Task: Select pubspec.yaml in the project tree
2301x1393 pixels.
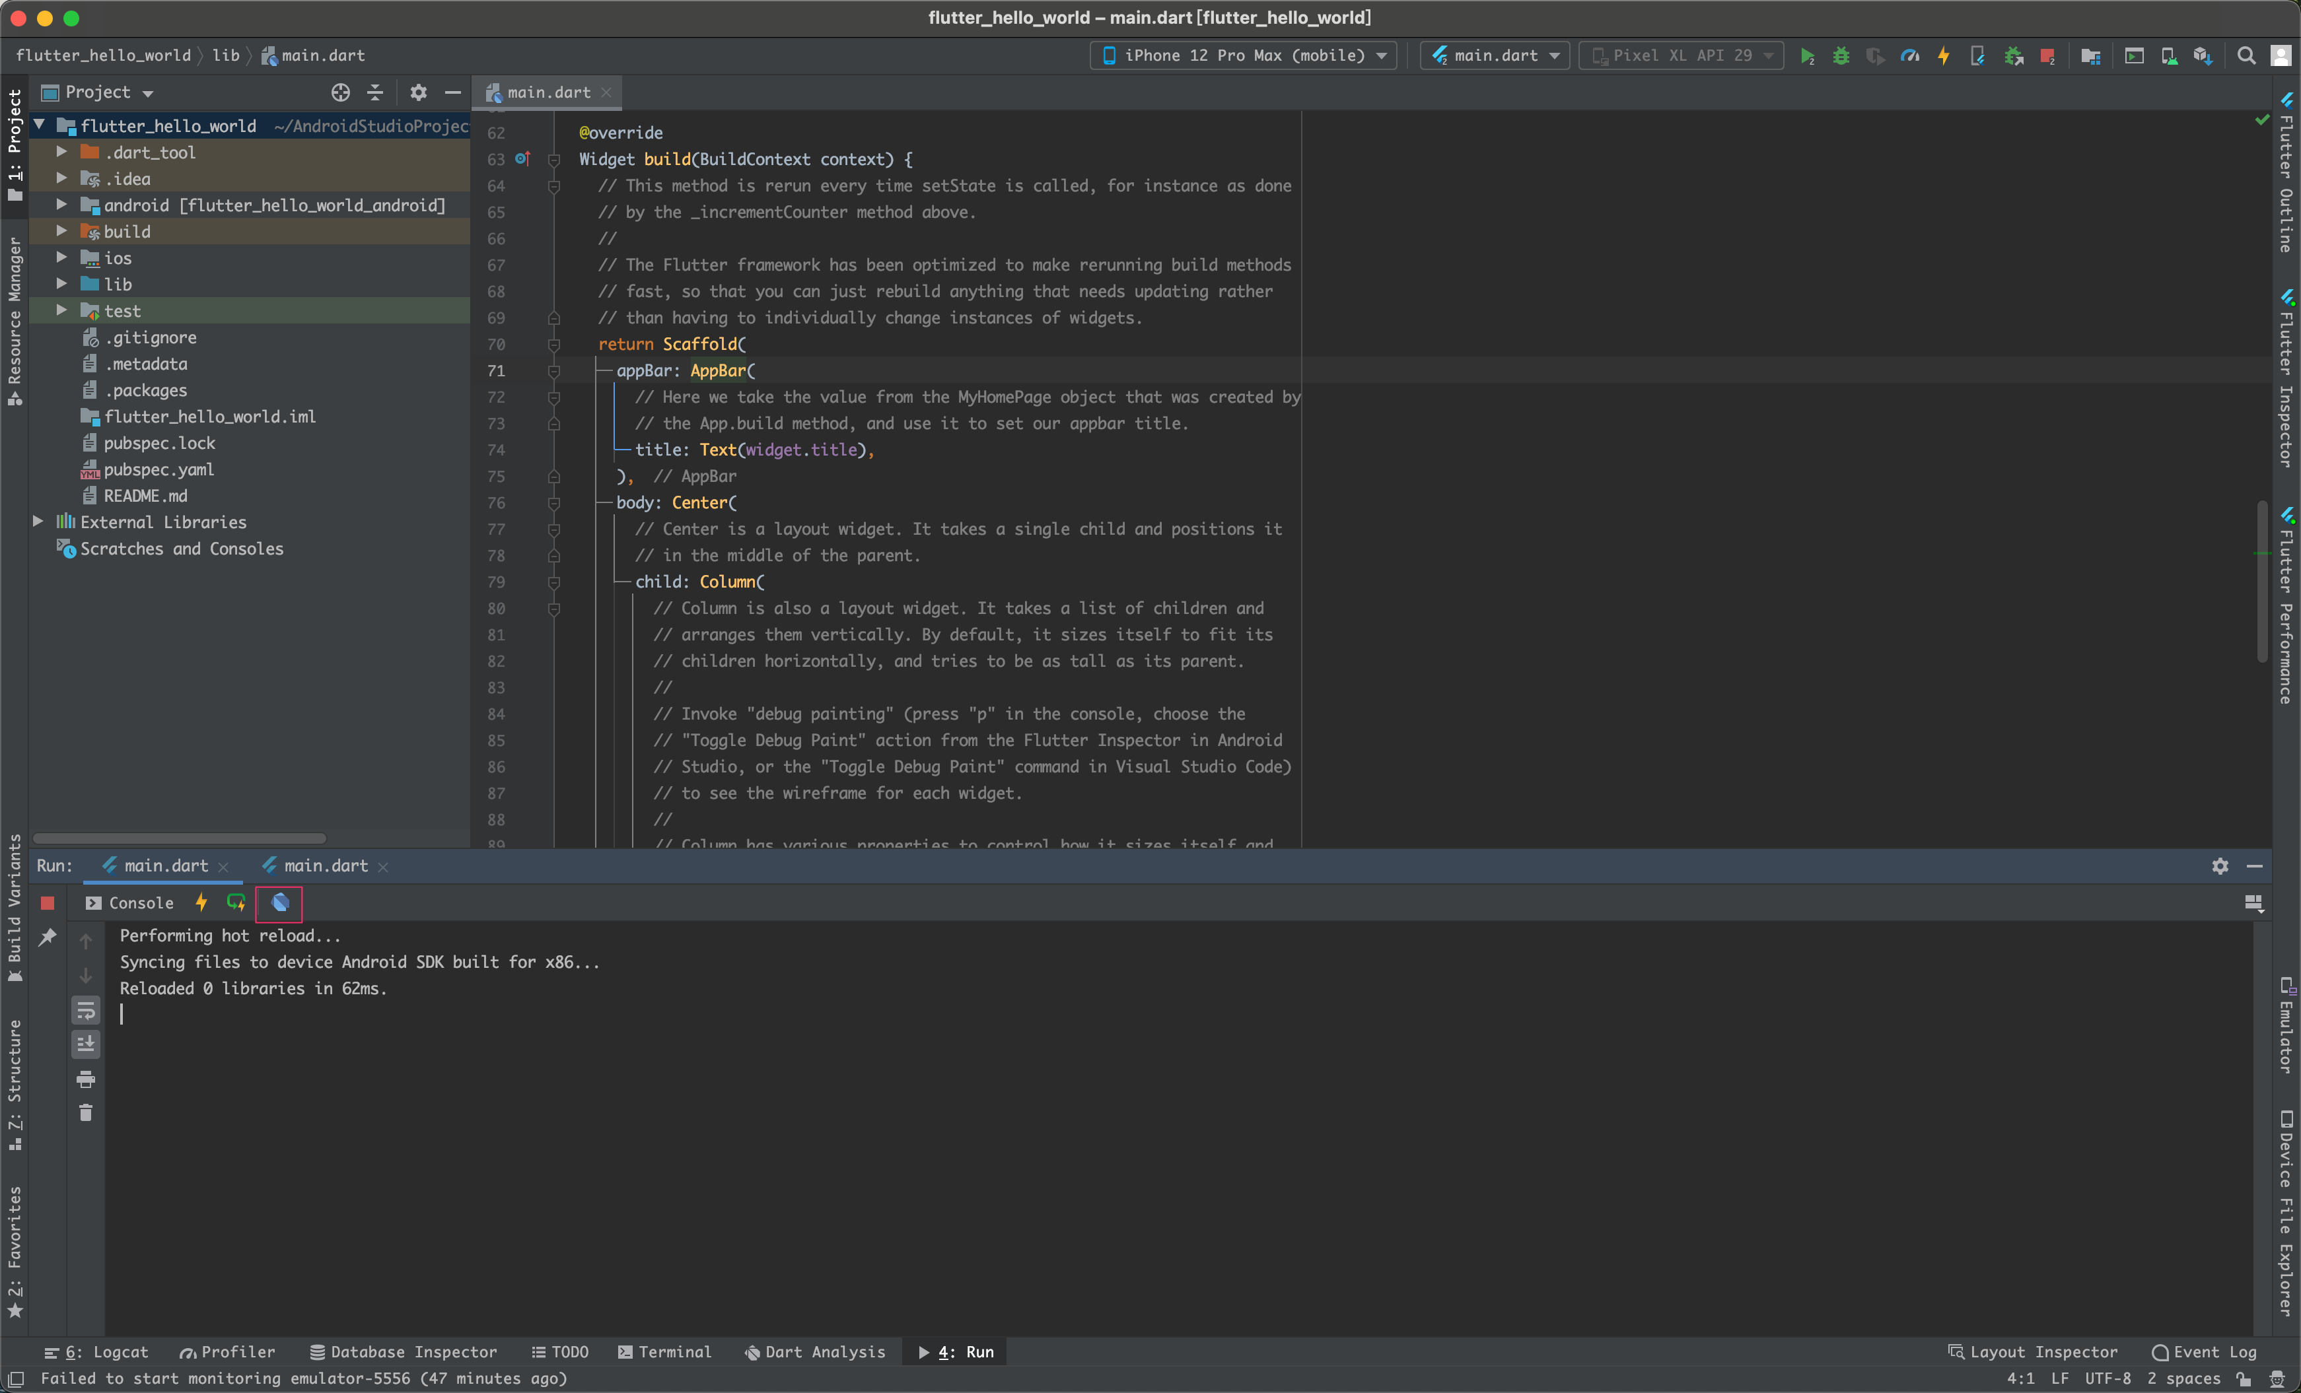Action: click(159, 469)
